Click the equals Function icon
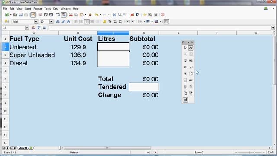 (x=44, y=28)
